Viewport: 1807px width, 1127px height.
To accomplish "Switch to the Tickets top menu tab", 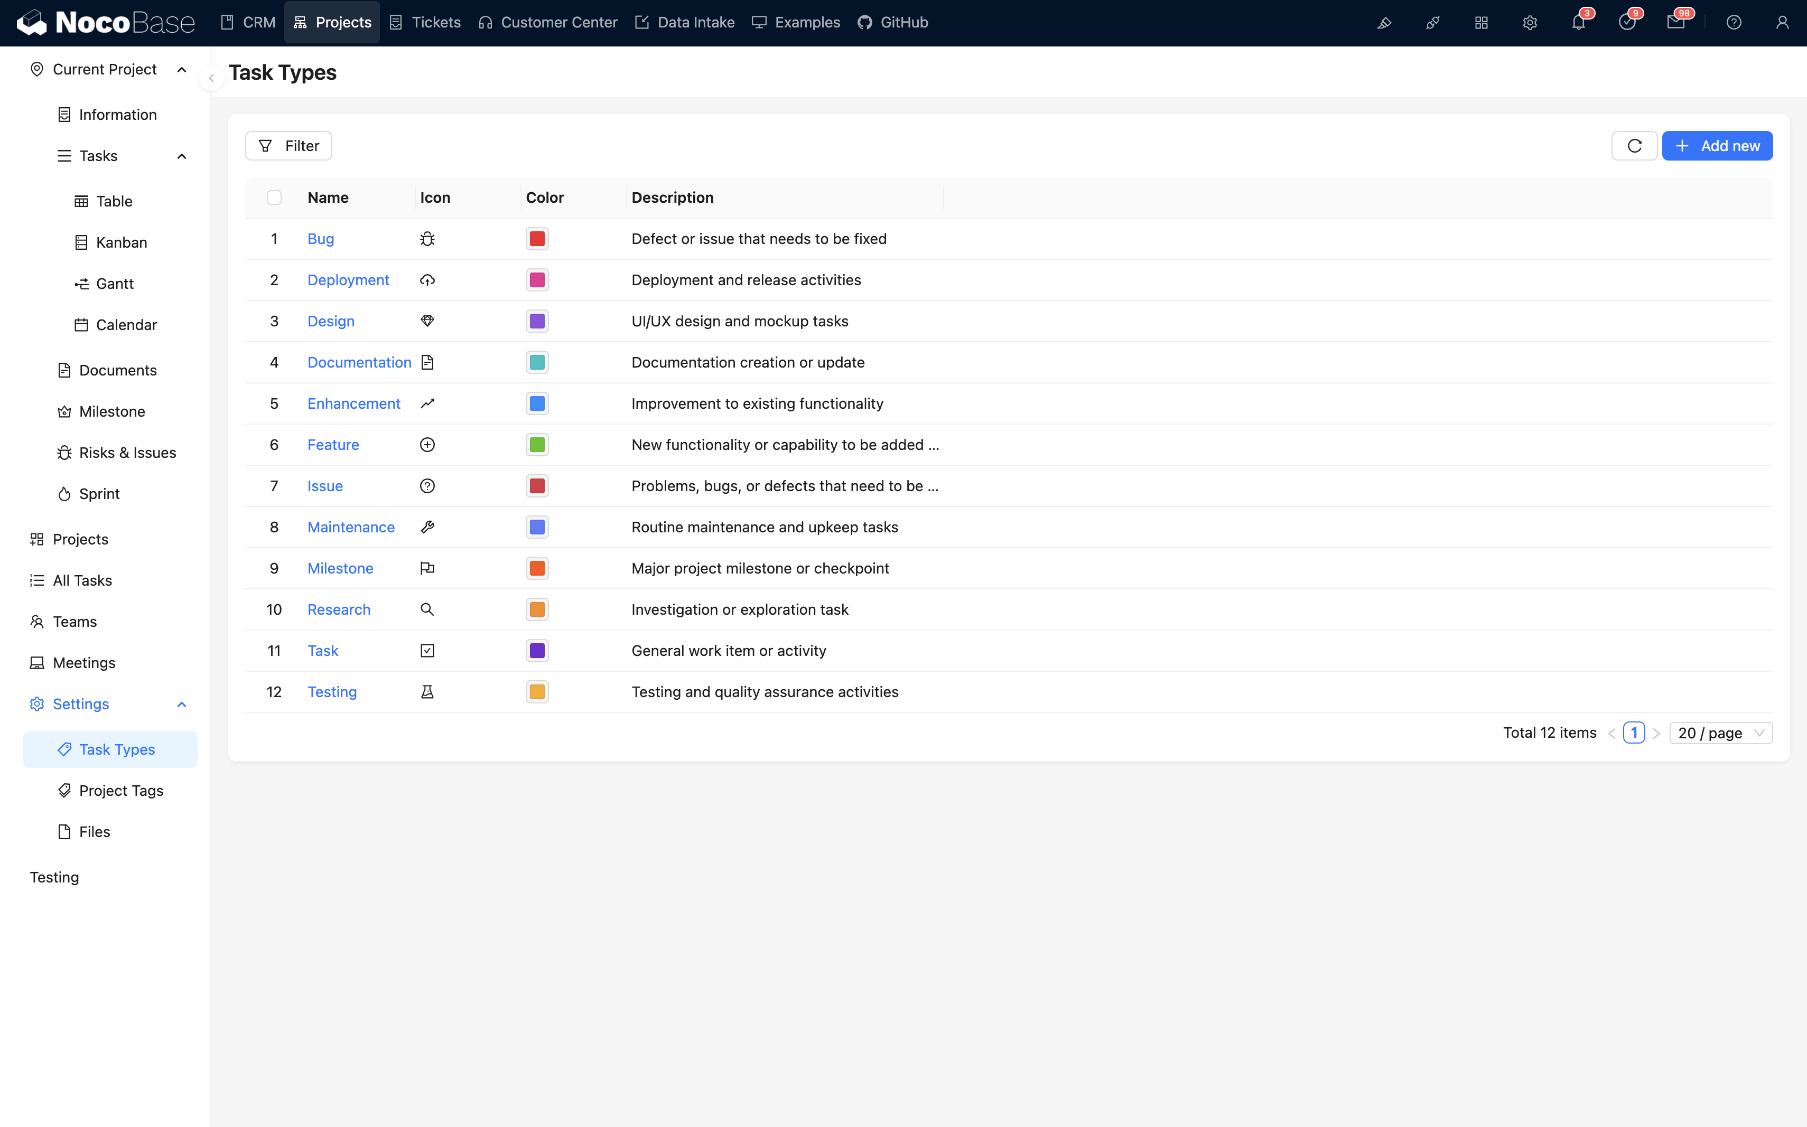I will (x=425, y=22).
